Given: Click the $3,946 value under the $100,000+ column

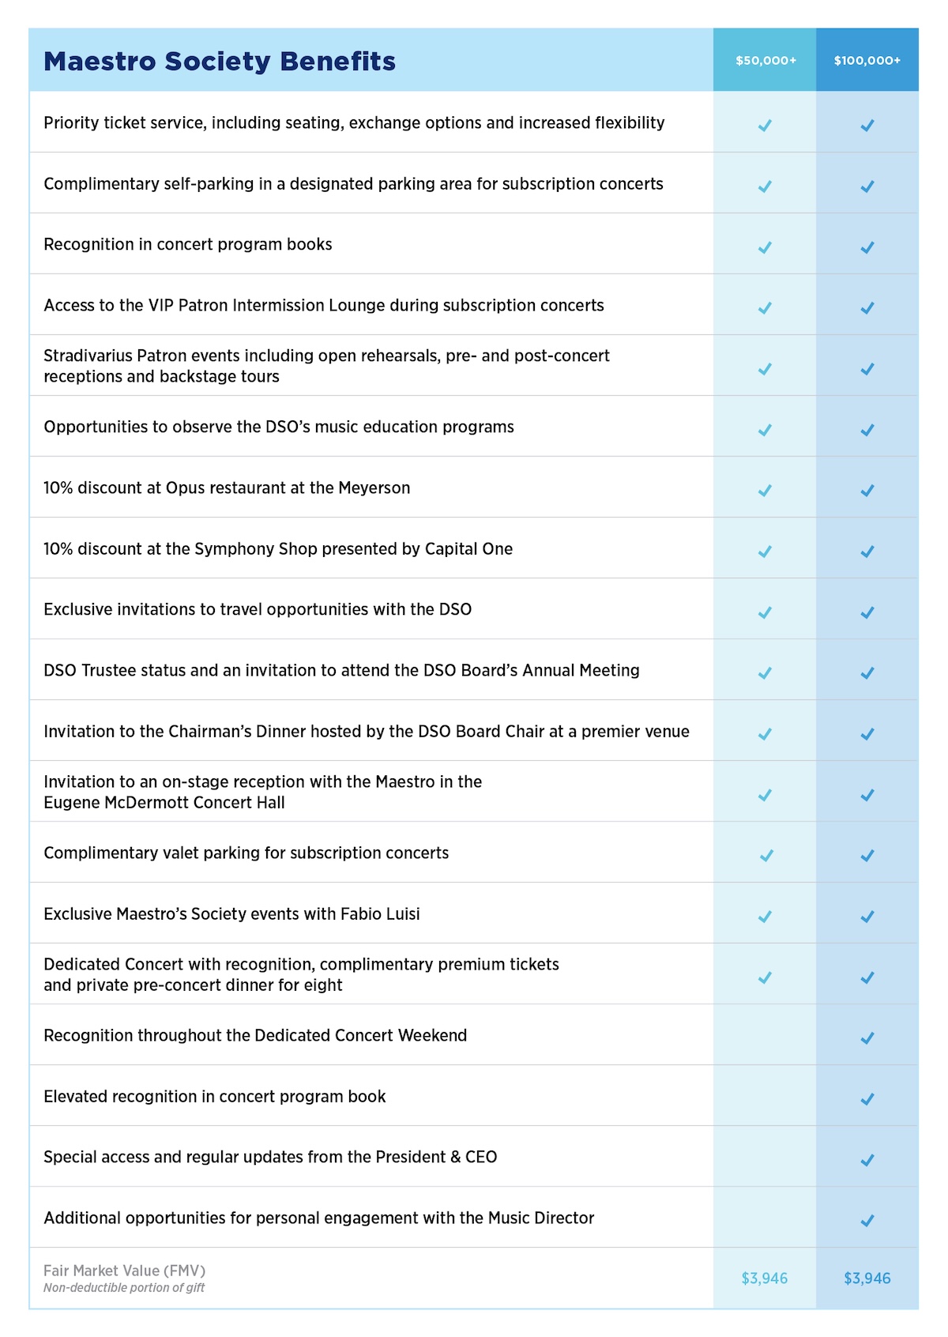Looking at the screenshot, I should click(867, 1279).
